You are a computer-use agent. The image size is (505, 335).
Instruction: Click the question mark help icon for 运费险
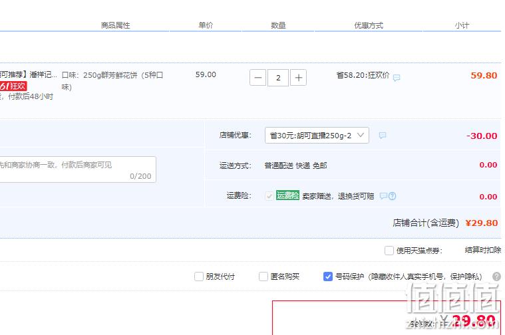pos(392,196)
